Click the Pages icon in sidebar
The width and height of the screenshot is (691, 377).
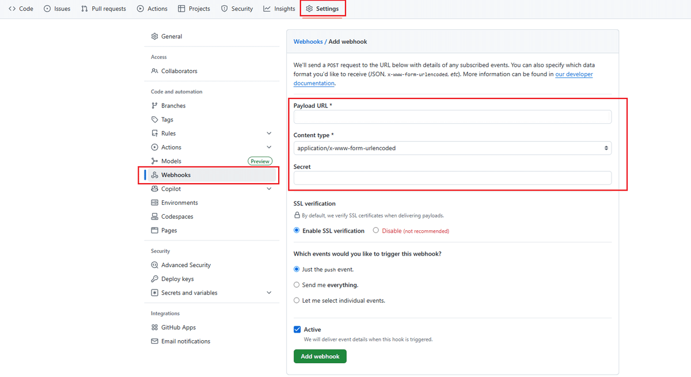[154, 230]
